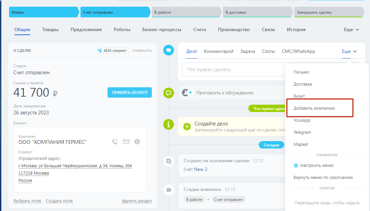Click the Создать поле link

(59, 201)
